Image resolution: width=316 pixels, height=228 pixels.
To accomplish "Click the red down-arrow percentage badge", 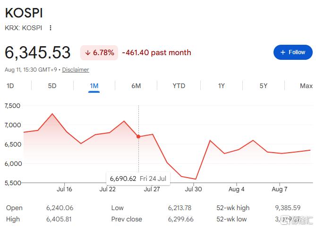I will (99, 53).
